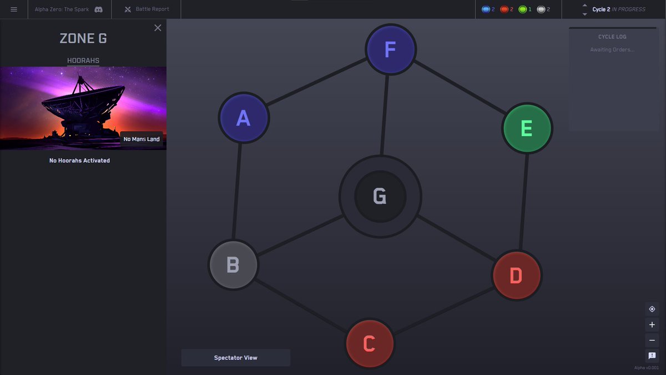Click the Spectator View button
Viewport: 666px width, 375px height.
tap(236, 358)
